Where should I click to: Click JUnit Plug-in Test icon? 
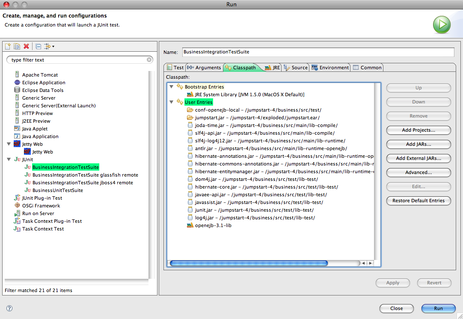click(17, 198)
